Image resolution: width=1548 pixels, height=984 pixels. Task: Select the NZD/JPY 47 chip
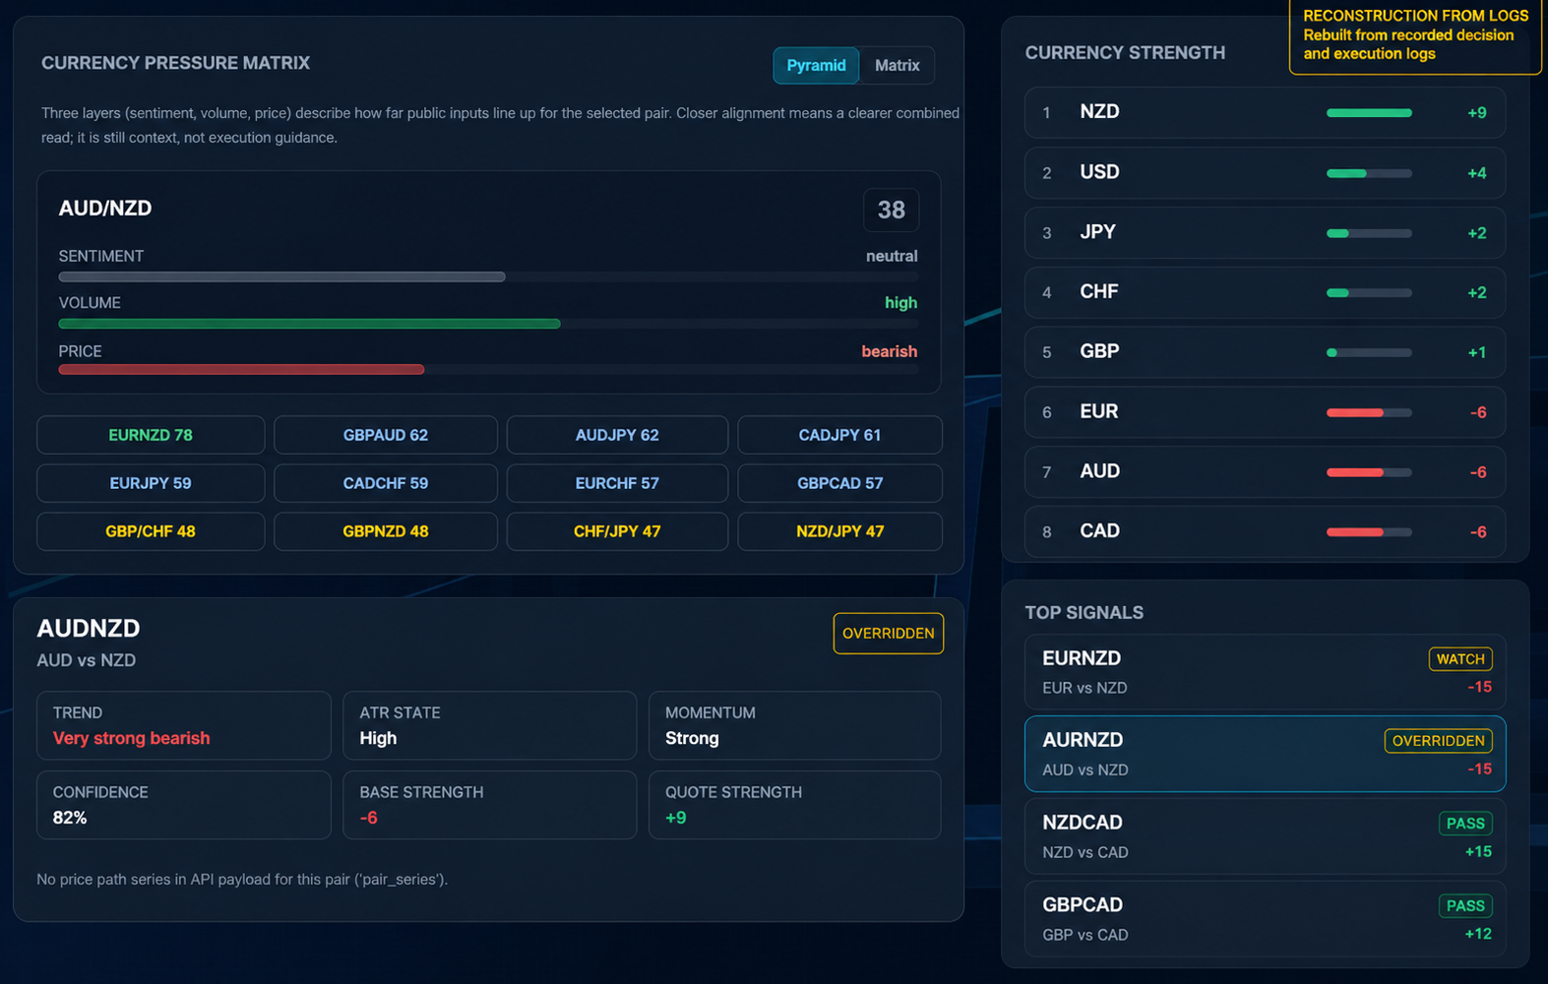point(839,531)
